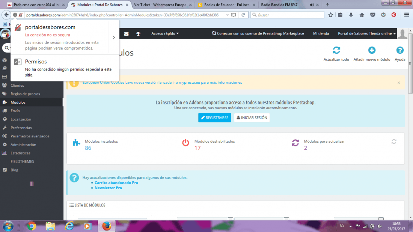Bookmark this page with the star icon
This screenshot has width=413, height=232.
coord(330,15)
